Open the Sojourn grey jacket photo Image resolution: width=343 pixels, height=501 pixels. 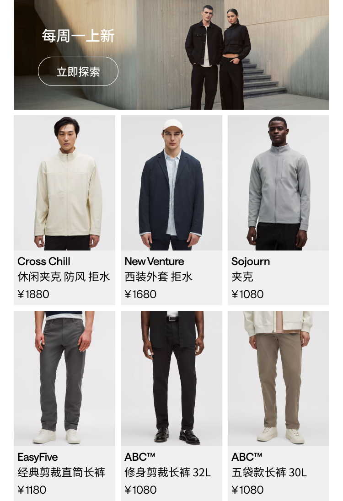point(279,183)
